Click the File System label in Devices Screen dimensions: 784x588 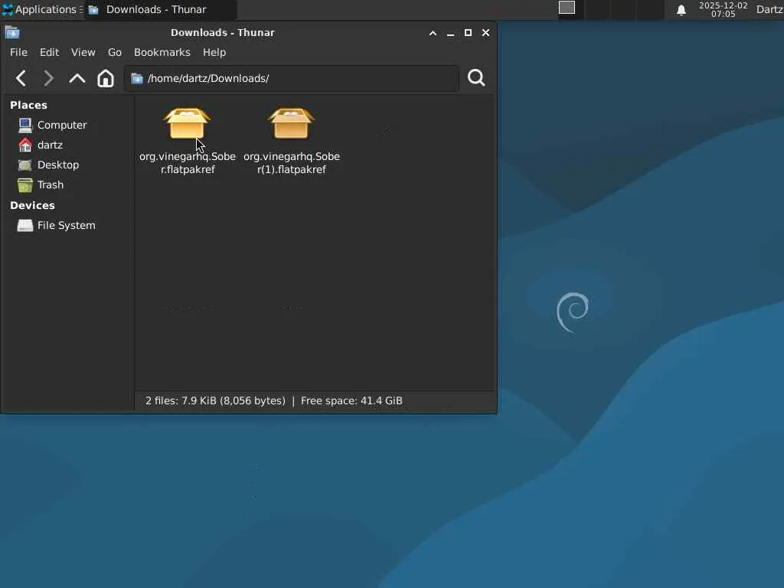pyautogui.click(x=67, y=226)
